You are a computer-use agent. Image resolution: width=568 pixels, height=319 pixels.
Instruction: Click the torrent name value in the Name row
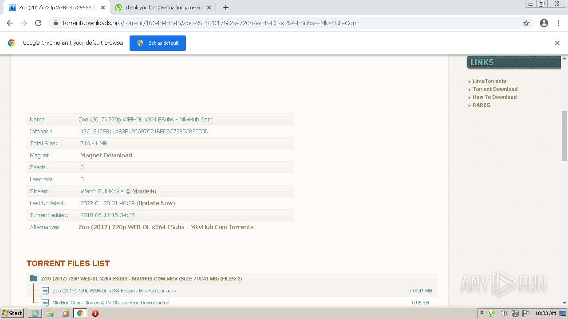point(146,119)
